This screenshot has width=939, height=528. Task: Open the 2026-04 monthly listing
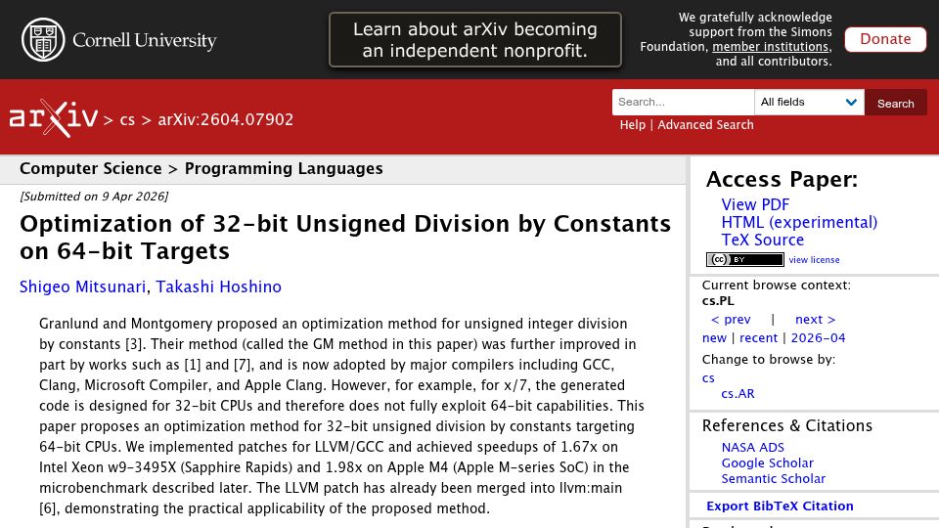point(818,337)
